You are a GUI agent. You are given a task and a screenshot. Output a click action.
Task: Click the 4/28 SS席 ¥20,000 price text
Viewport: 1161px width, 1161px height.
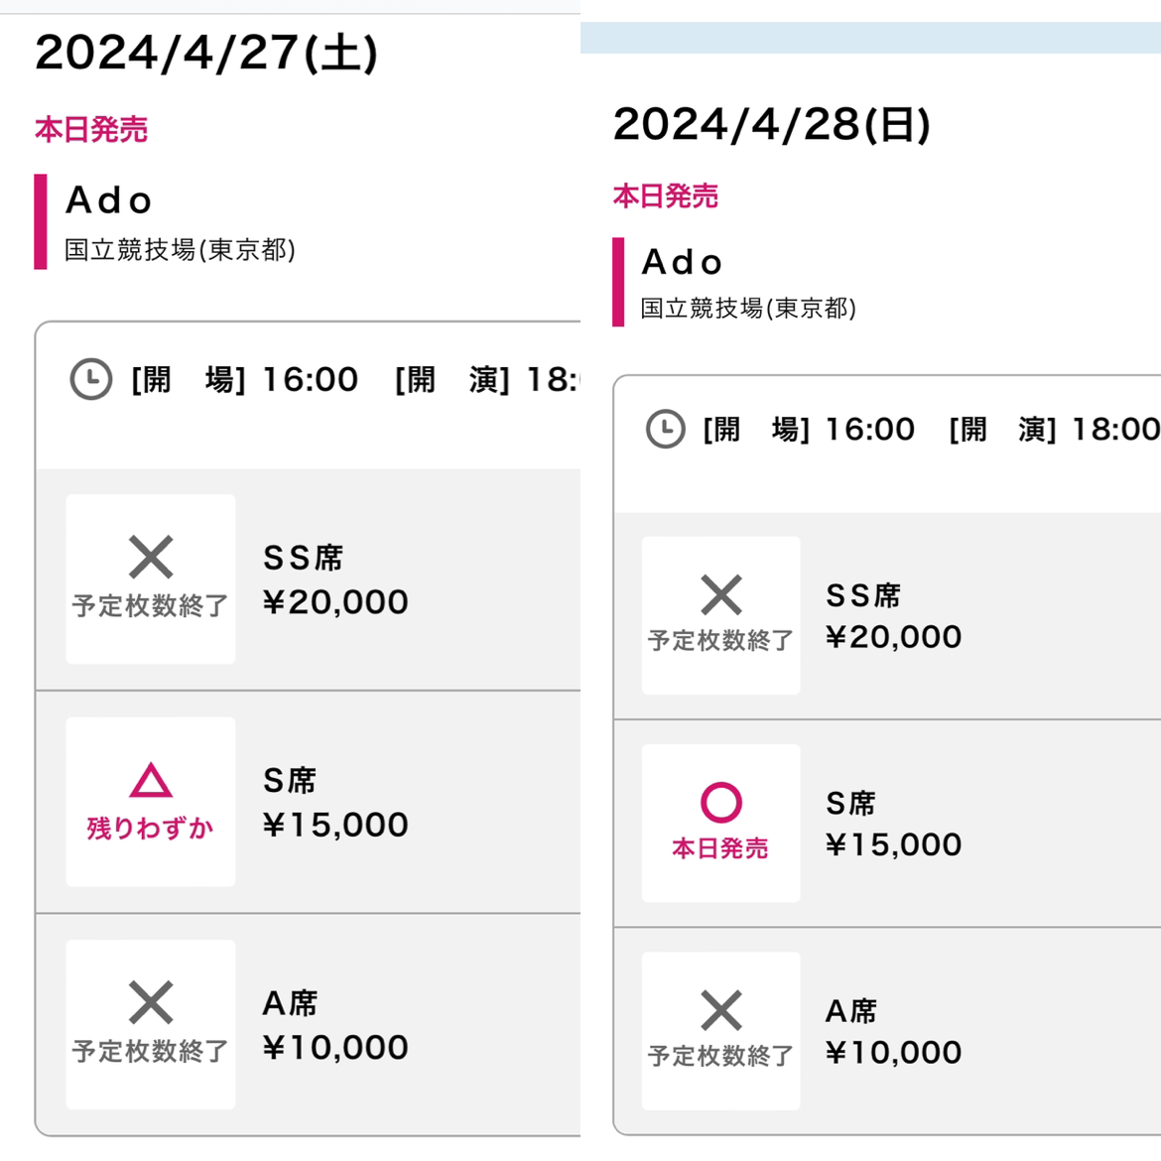tap(893, 637)
